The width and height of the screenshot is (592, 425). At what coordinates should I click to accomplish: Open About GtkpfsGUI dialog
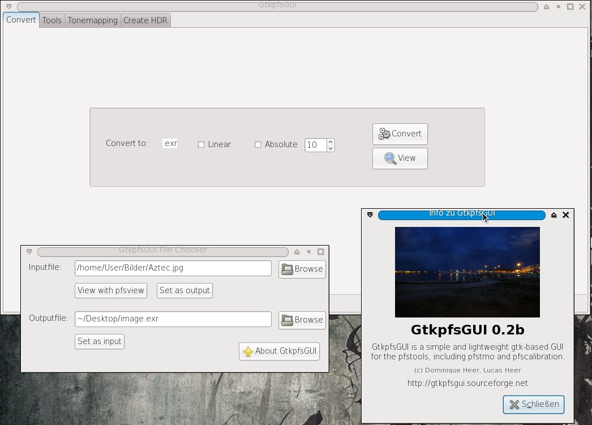pos(280,351)
